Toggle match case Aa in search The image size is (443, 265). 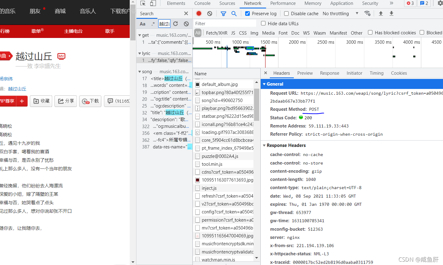coord(143,24)
